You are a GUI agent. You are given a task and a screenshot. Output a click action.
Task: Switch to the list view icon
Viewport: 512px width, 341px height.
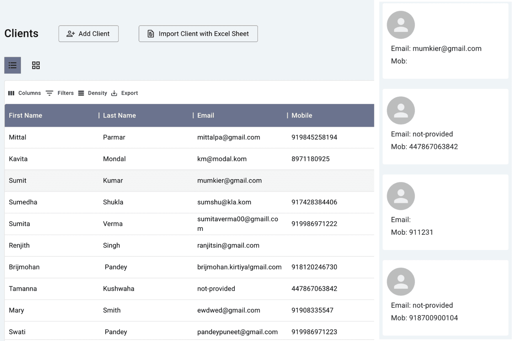coord(12,65)
